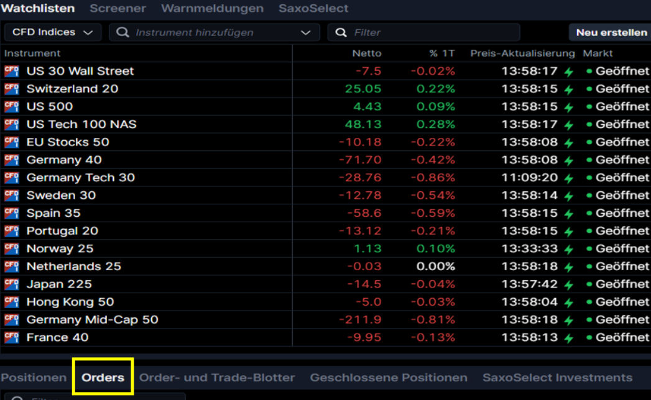Click the CFD icon beside Germany 40
Screen dimensions: 651x400
11,160
